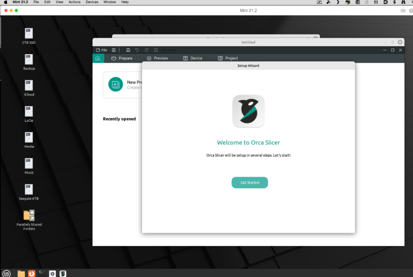Click the redo arrow icon

147,50
